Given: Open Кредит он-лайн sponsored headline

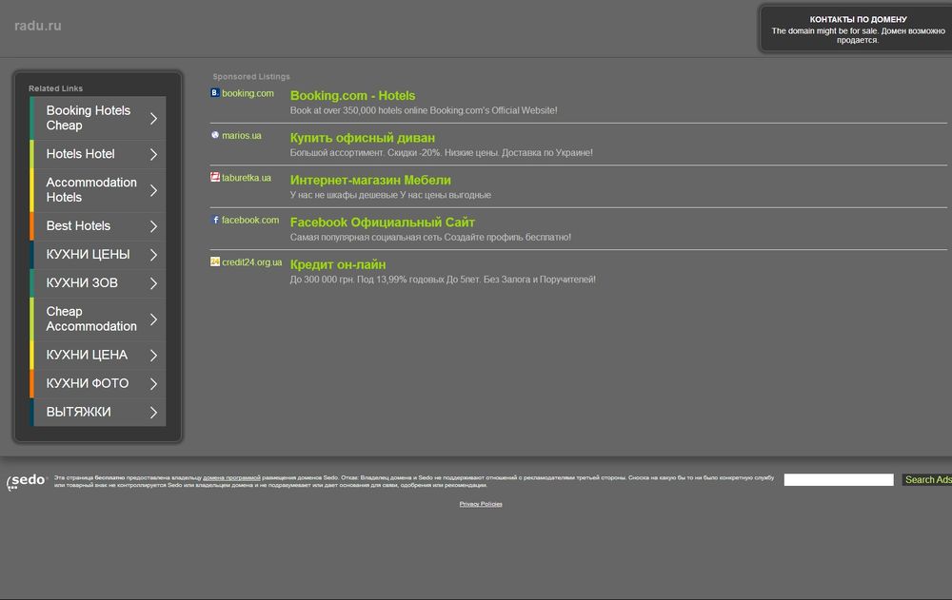Looking at the screenshot, I should [338, 264].
